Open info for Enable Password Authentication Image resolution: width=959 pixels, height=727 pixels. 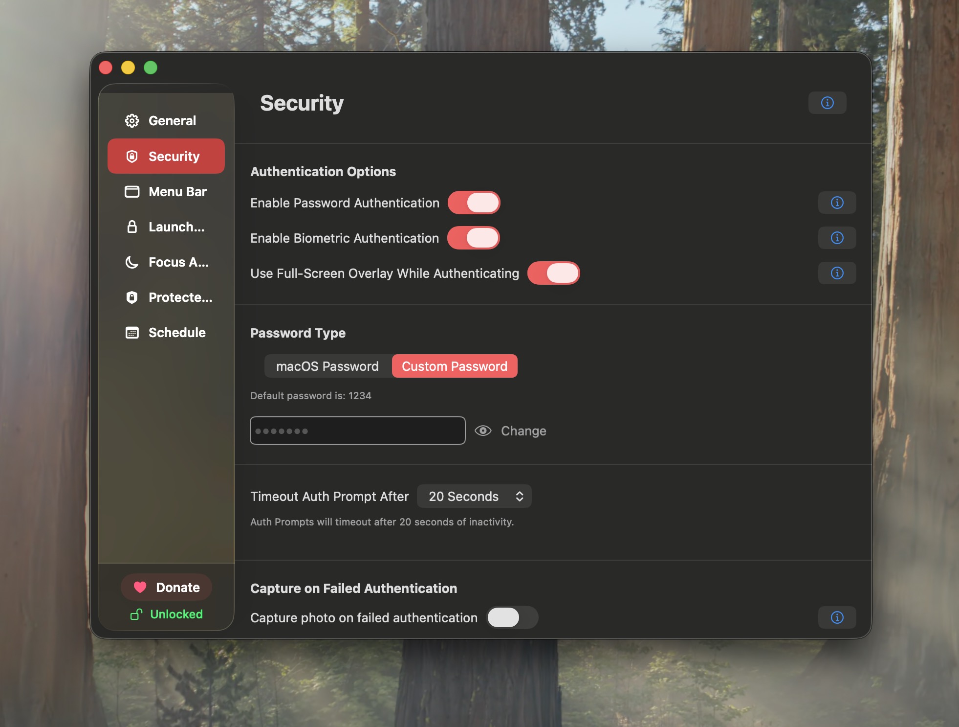(837, 203)
